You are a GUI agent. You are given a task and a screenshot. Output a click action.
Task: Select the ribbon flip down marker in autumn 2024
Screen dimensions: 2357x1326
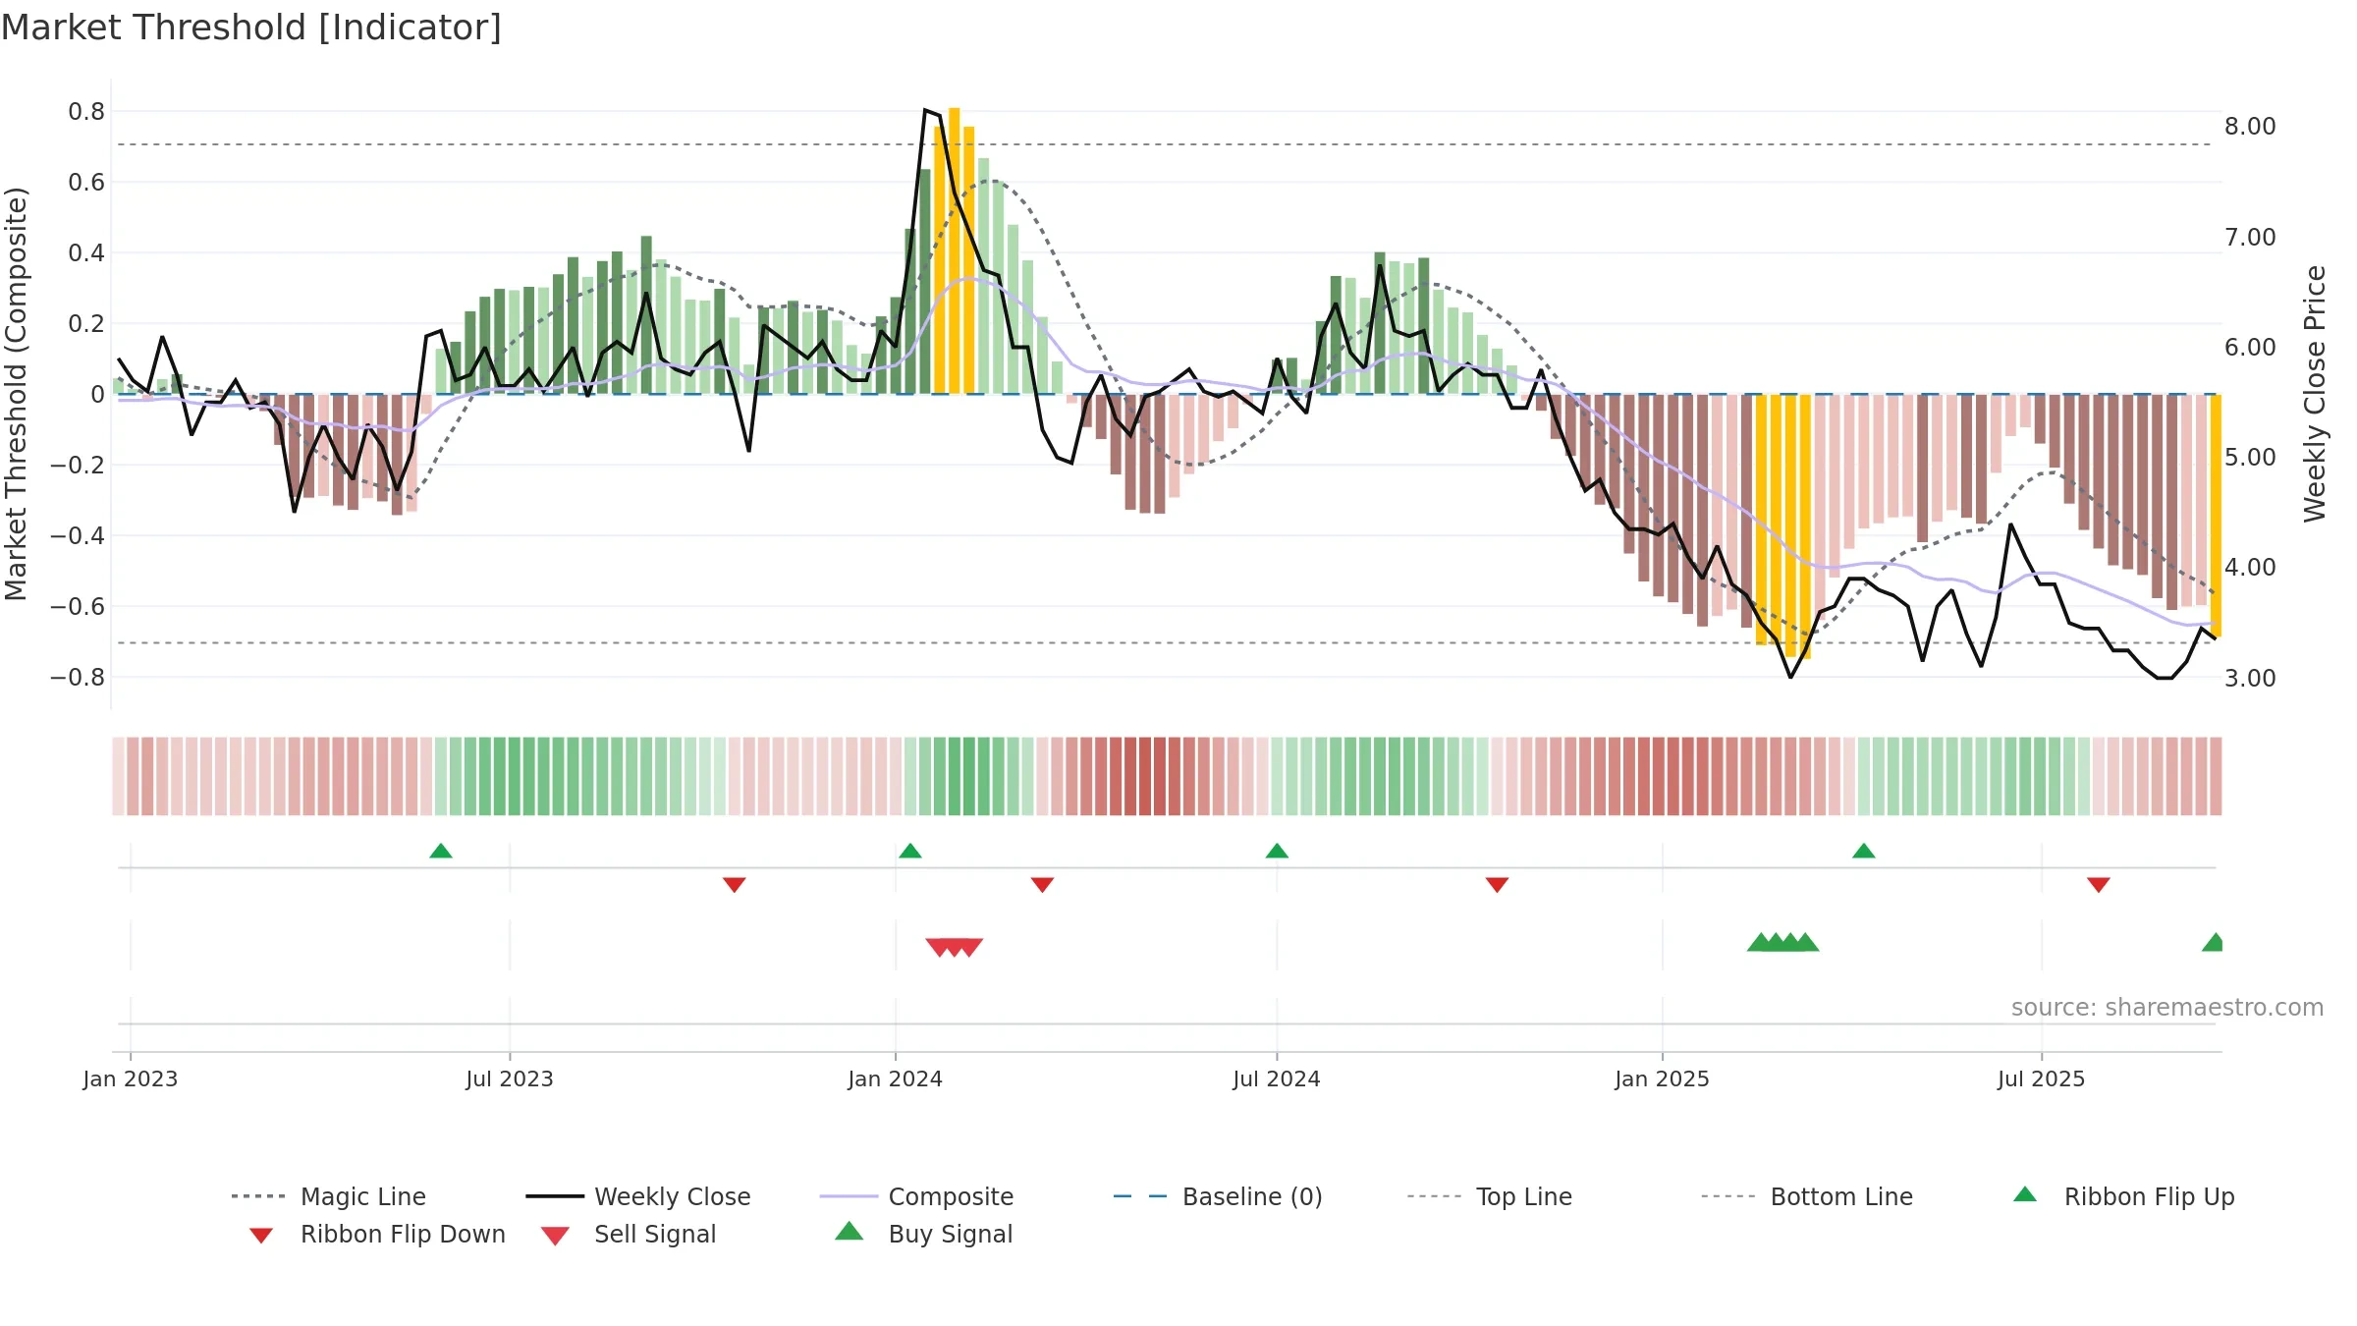[x=1497, y=885]
